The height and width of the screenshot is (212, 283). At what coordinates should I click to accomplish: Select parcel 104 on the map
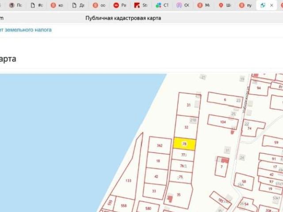click(223, 122)
